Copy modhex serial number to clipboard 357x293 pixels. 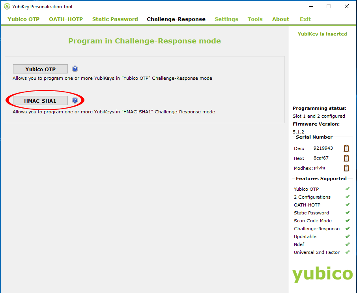coord(346,168)
